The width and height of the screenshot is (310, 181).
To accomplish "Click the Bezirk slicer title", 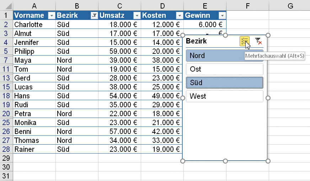I will (196, 41).
